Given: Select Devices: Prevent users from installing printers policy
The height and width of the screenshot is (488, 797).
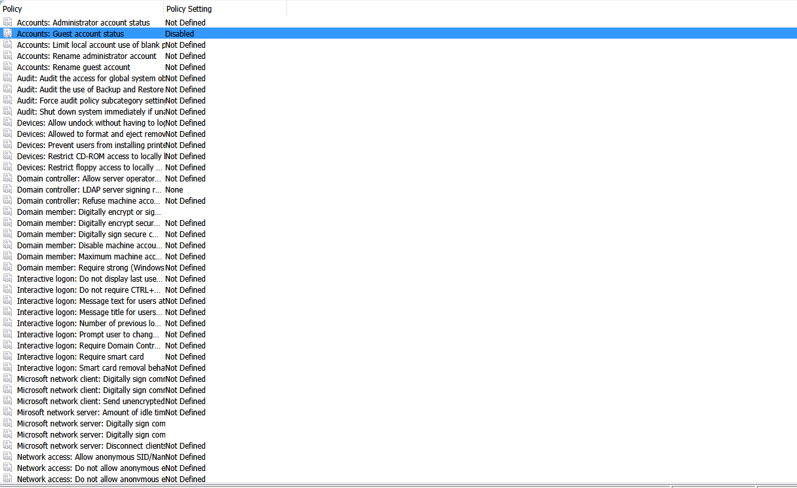Looking at the screenshot, I should tap(90, 145).
